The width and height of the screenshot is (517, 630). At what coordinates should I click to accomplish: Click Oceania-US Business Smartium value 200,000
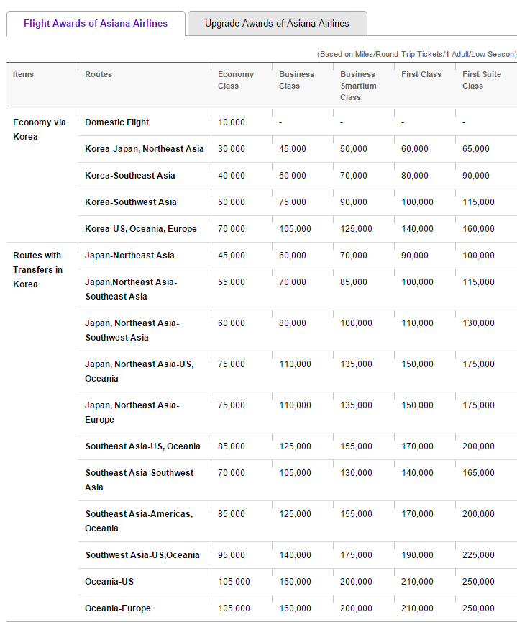point(356,582)
